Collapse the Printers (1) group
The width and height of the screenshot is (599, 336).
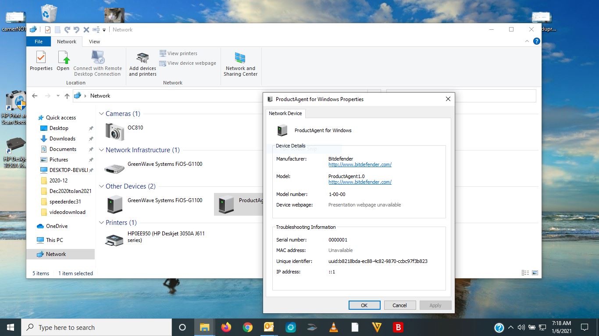coord(101,223)
